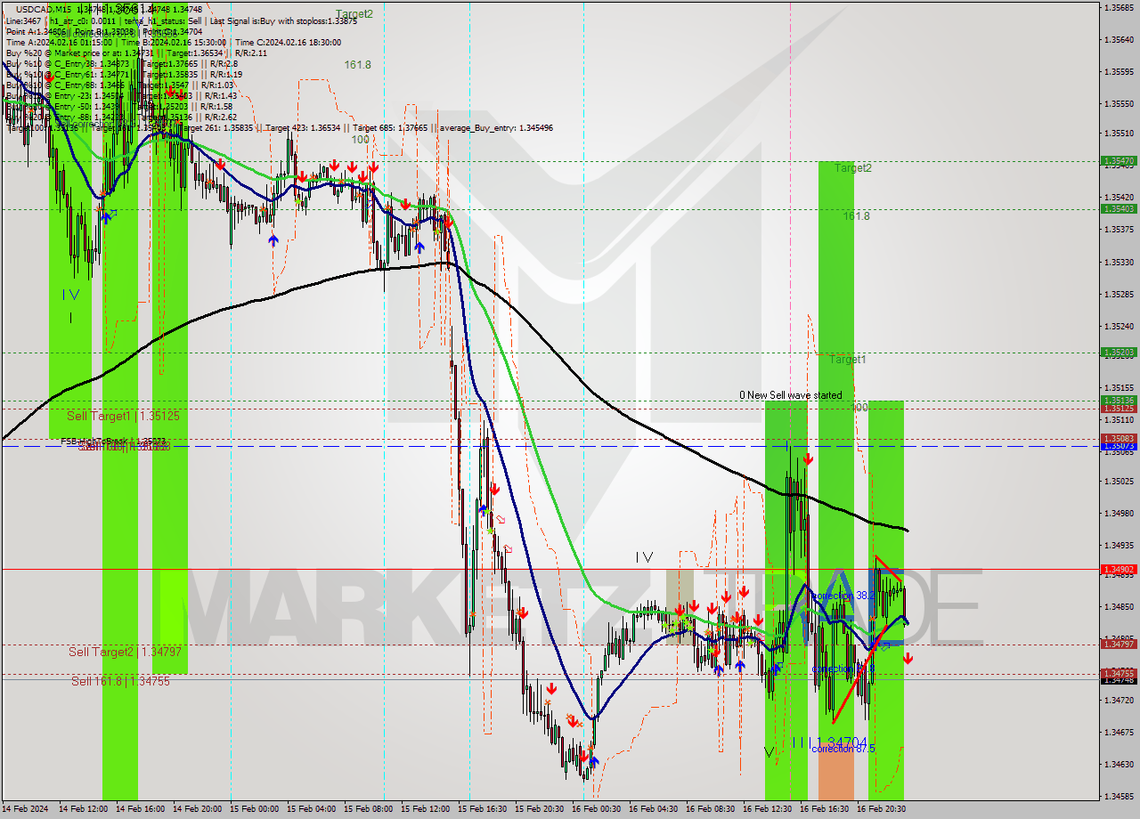Select the 'Sell Target1 | 1.35125' label
This screenshot has height=819, width=1140.
(x=124, y=416)
